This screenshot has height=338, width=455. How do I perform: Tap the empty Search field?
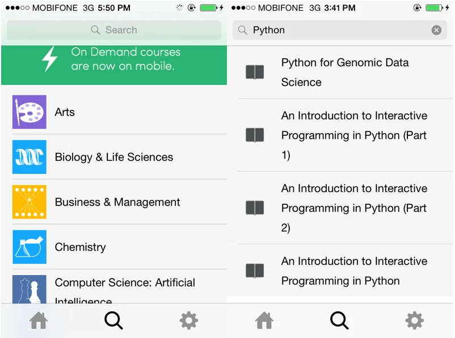click(114, 30)
